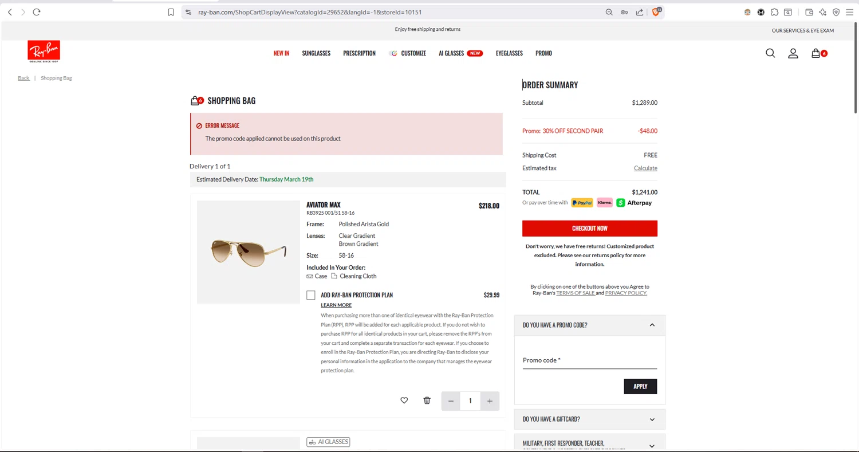Click the browser forward arrow
859x452 pixels.
pyautogui.click(x=23, y=12)
